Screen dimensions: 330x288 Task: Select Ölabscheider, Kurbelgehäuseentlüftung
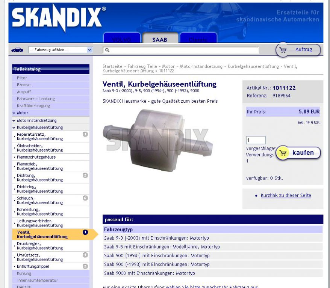pyautogui.click(x=51, y=148)
